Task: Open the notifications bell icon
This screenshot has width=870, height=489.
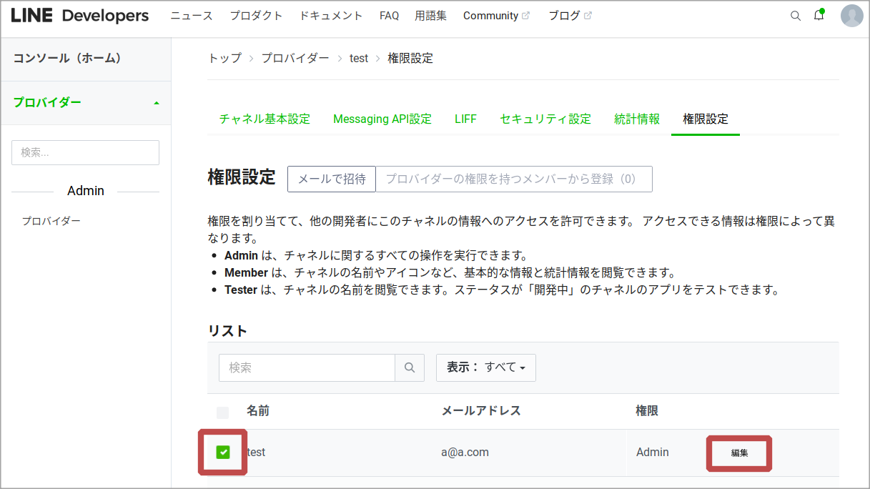Action: pos(819,16)
